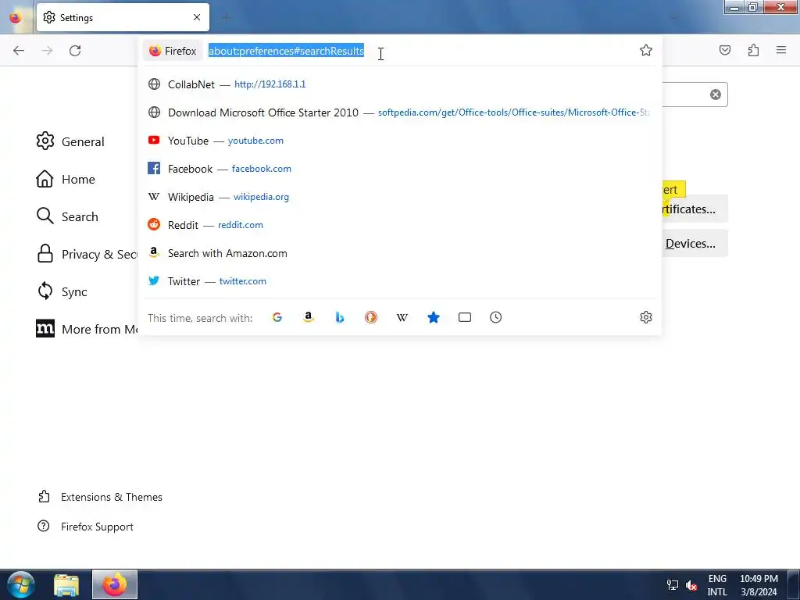Search this time with DuckDuckGo icon
The image size is (800, 600).
click(x=371, y=317)
